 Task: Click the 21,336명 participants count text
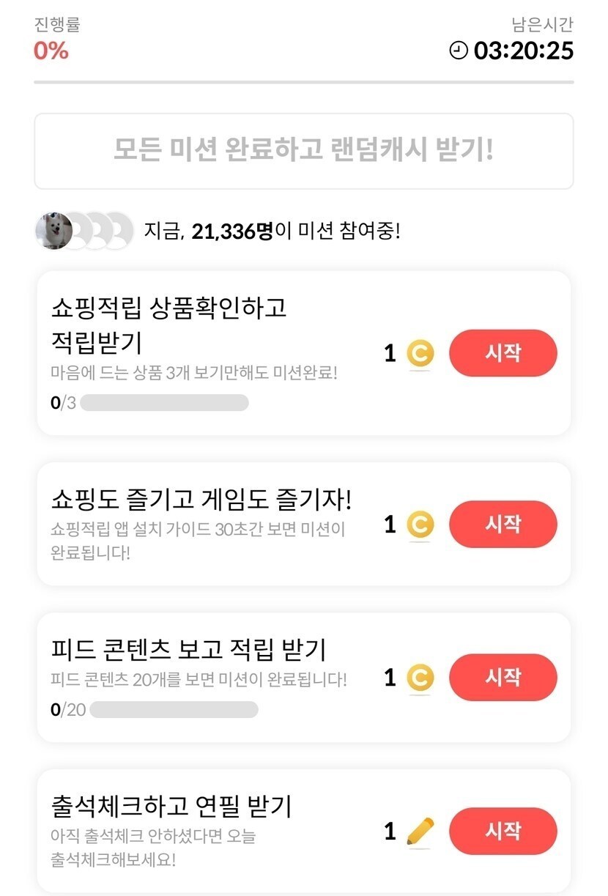(x=232, y=232)
